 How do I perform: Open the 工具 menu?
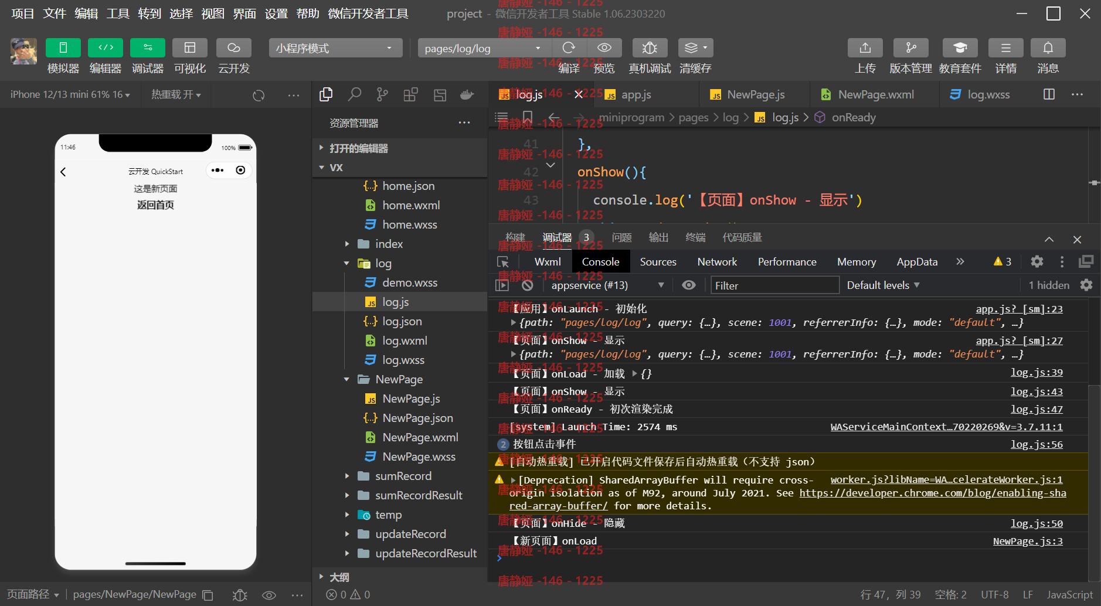click(118, 13)
